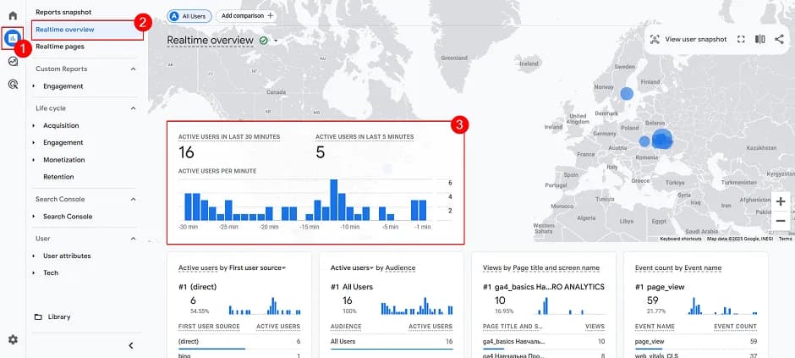Click the Add comparison button

246,15
